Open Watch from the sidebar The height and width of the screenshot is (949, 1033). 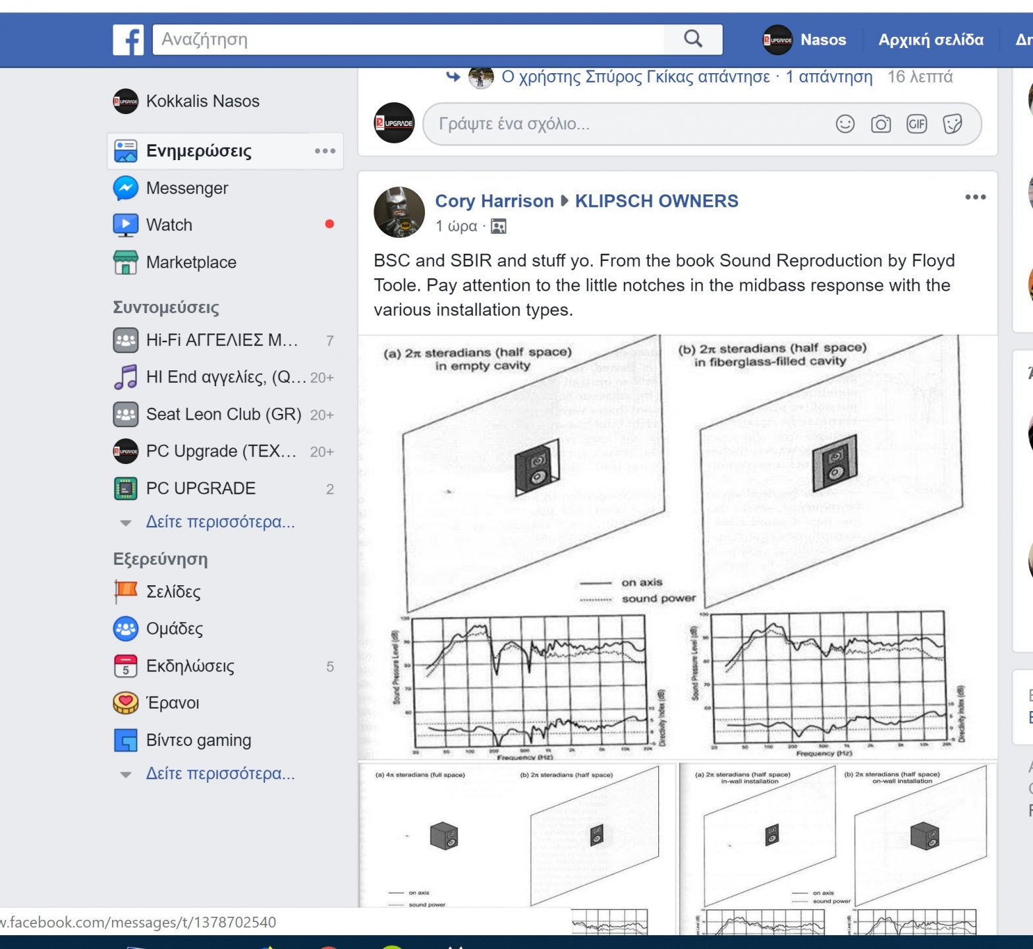tap(169, 225)
